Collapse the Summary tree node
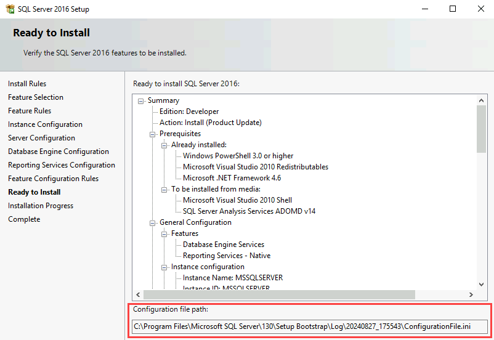The width and height of the screenshot is (494, 340). pos(141,101)
